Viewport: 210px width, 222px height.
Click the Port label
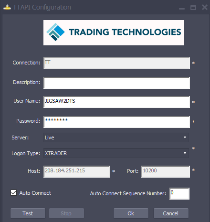tap(133, 171)
